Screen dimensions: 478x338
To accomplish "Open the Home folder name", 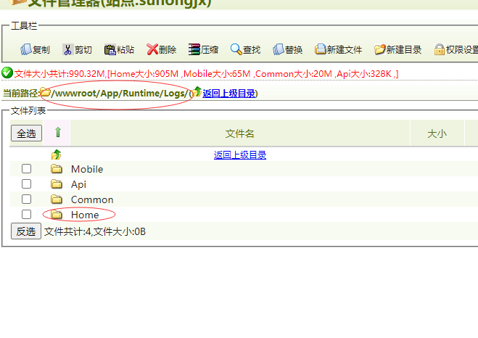I will coord(85,215).
